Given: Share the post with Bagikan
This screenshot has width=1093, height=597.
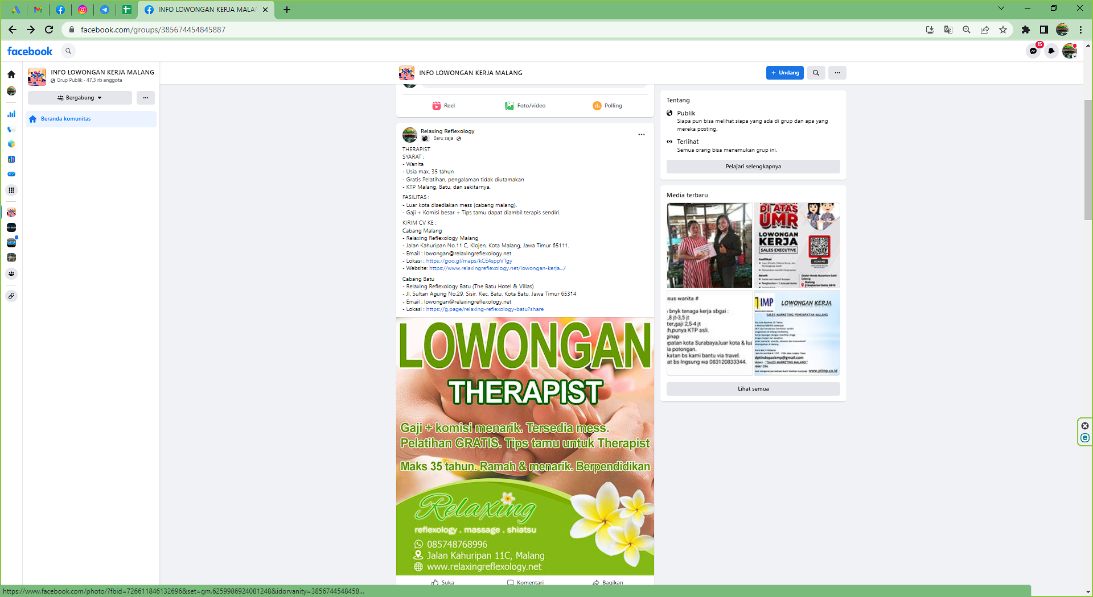Looking at the screenshot, I should click(607, 582).
